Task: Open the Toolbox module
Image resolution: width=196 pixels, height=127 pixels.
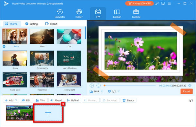Action: coord(136,13)
